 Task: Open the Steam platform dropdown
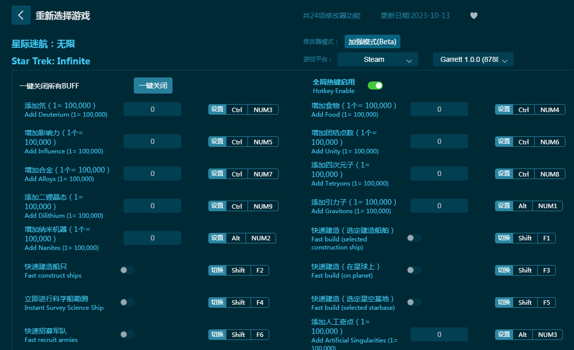[377, 59]
